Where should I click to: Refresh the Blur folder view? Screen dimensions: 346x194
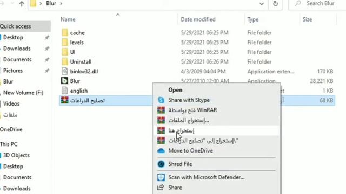tap(275, 4)
